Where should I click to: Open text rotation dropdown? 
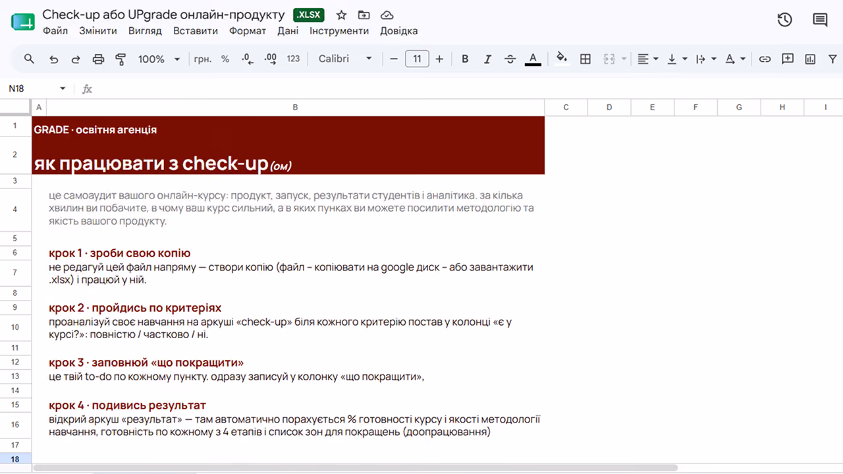[x=735, y=59]
